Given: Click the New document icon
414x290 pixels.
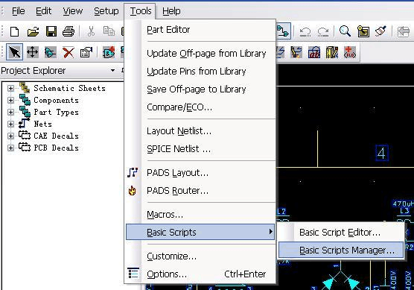Looking at the screenshot, I should pyautogui.click(x=15, y=31).
